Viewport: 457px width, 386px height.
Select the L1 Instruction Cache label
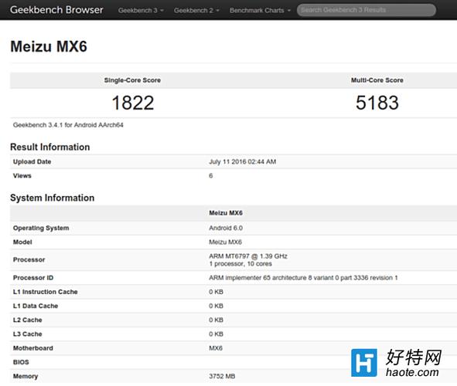tap(45, 292)
